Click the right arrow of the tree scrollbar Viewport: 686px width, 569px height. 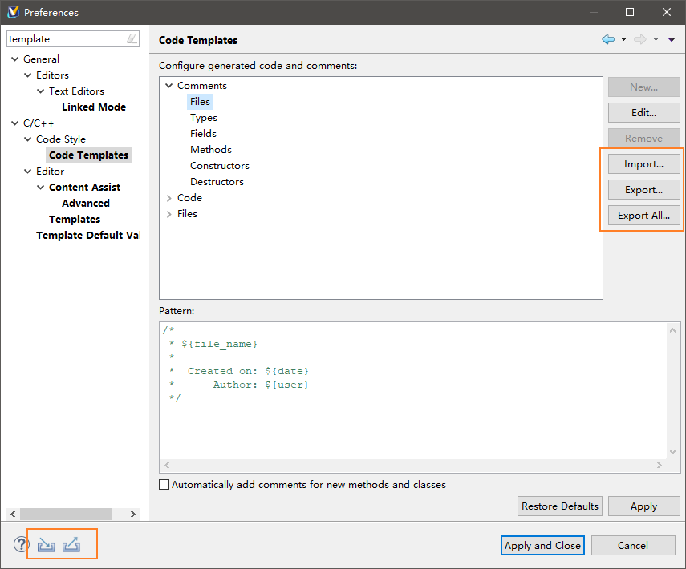(133, 514)
